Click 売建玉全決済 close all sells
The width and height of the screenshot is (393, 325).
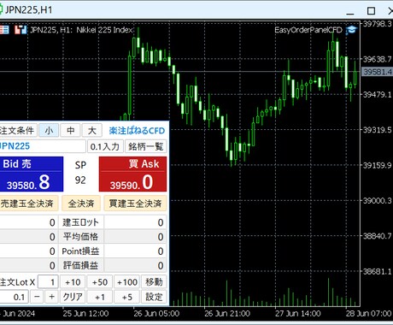(28, 204)
